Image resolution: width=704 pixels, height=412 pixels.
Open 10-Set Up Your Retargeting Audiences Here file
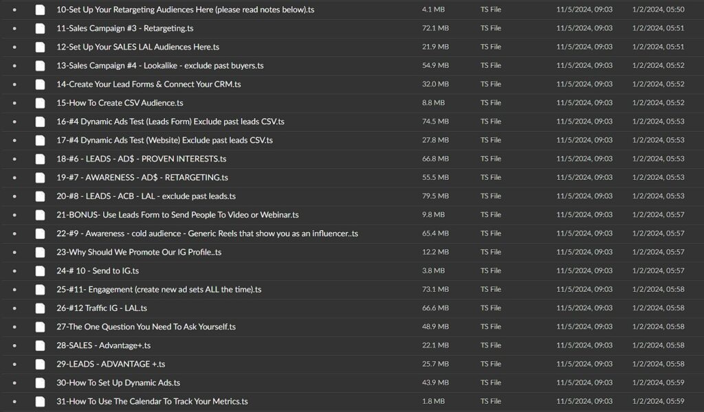coord(186,10)
